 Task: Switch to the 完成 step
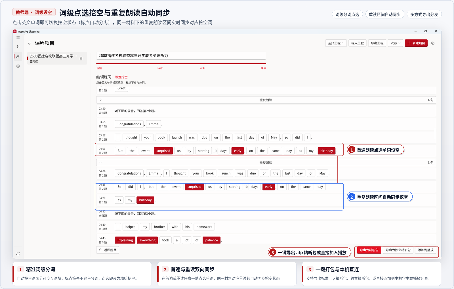pos(263,68)
